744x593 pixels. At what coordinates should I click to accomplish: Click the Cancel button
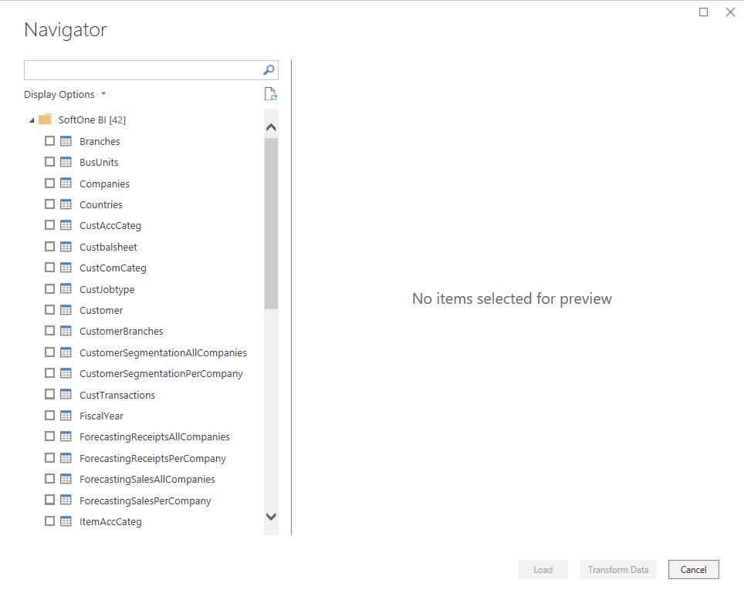tap(693, 569)
